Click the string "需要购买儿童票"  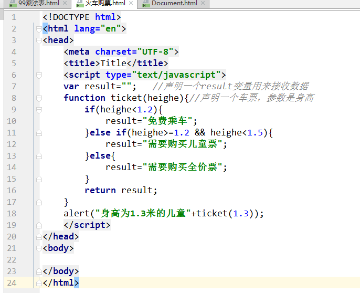coord(182,144)
